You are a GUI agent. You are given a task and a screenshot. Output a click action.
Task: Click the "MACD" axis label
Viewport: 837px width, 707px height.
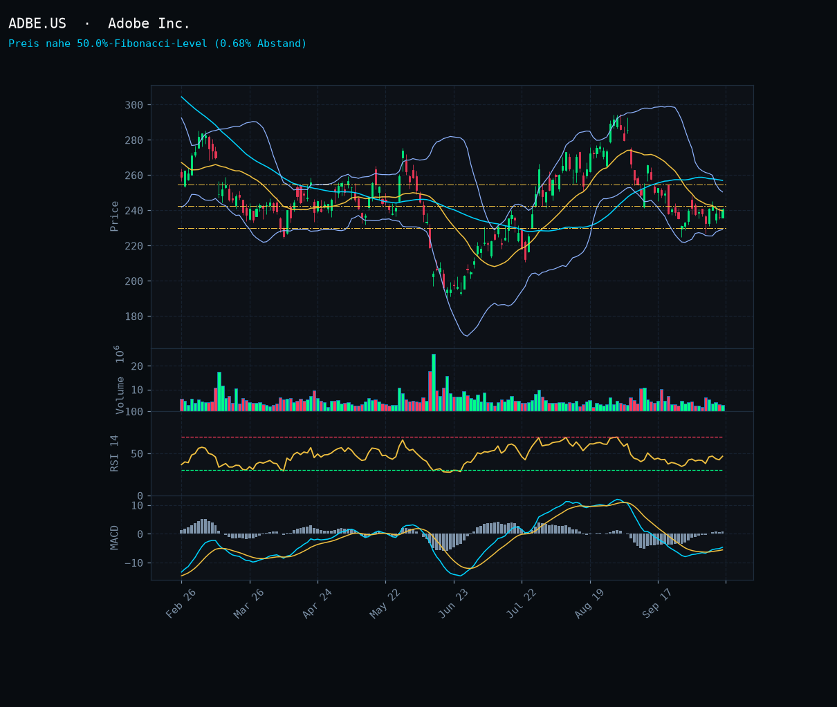[x=115, y=537]
